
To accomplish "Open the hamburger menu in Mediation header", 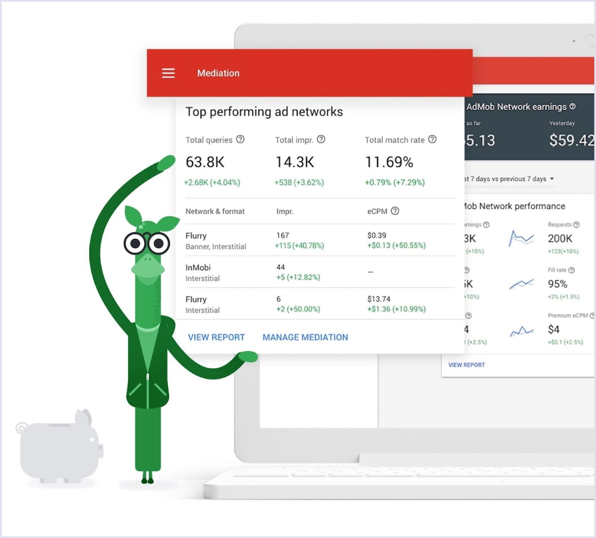I will pos(168,73).
